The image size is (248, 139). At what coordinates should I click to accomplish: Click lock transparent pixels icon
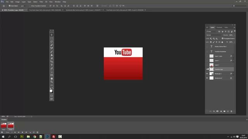pyautogui.click(x=211, y=42)
